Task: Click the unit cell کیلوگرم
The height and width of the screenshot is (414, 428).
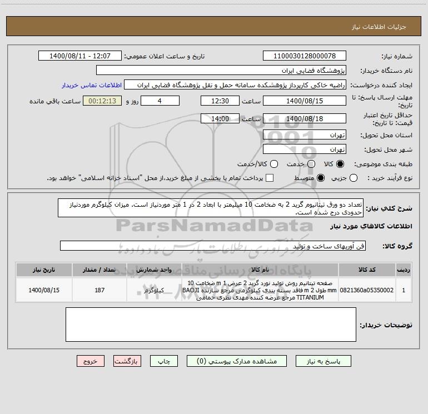Action: [x=154, y=290]
